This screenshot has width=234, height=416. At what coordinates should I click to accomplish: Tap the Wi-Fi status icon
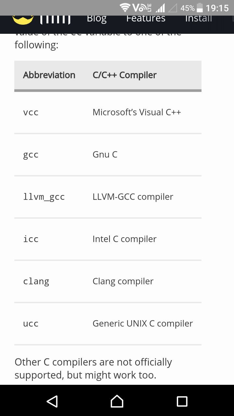[125, 7]
